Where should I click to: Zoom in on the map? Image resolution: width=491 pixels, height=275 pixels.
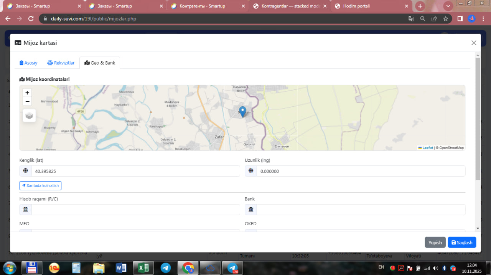(x=27, y=93)
